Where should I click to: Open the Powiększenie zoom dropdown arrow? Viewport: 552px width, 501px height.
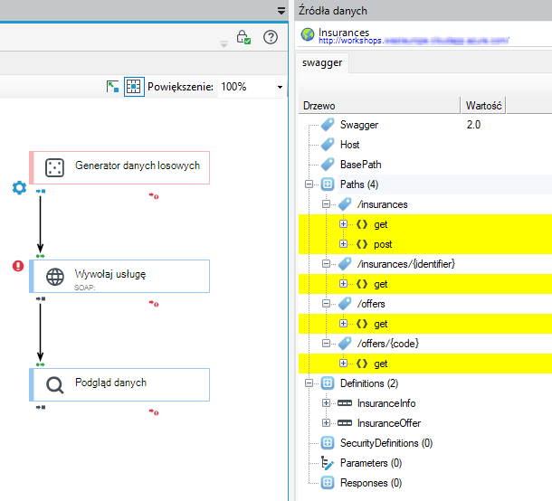(280, 87)
